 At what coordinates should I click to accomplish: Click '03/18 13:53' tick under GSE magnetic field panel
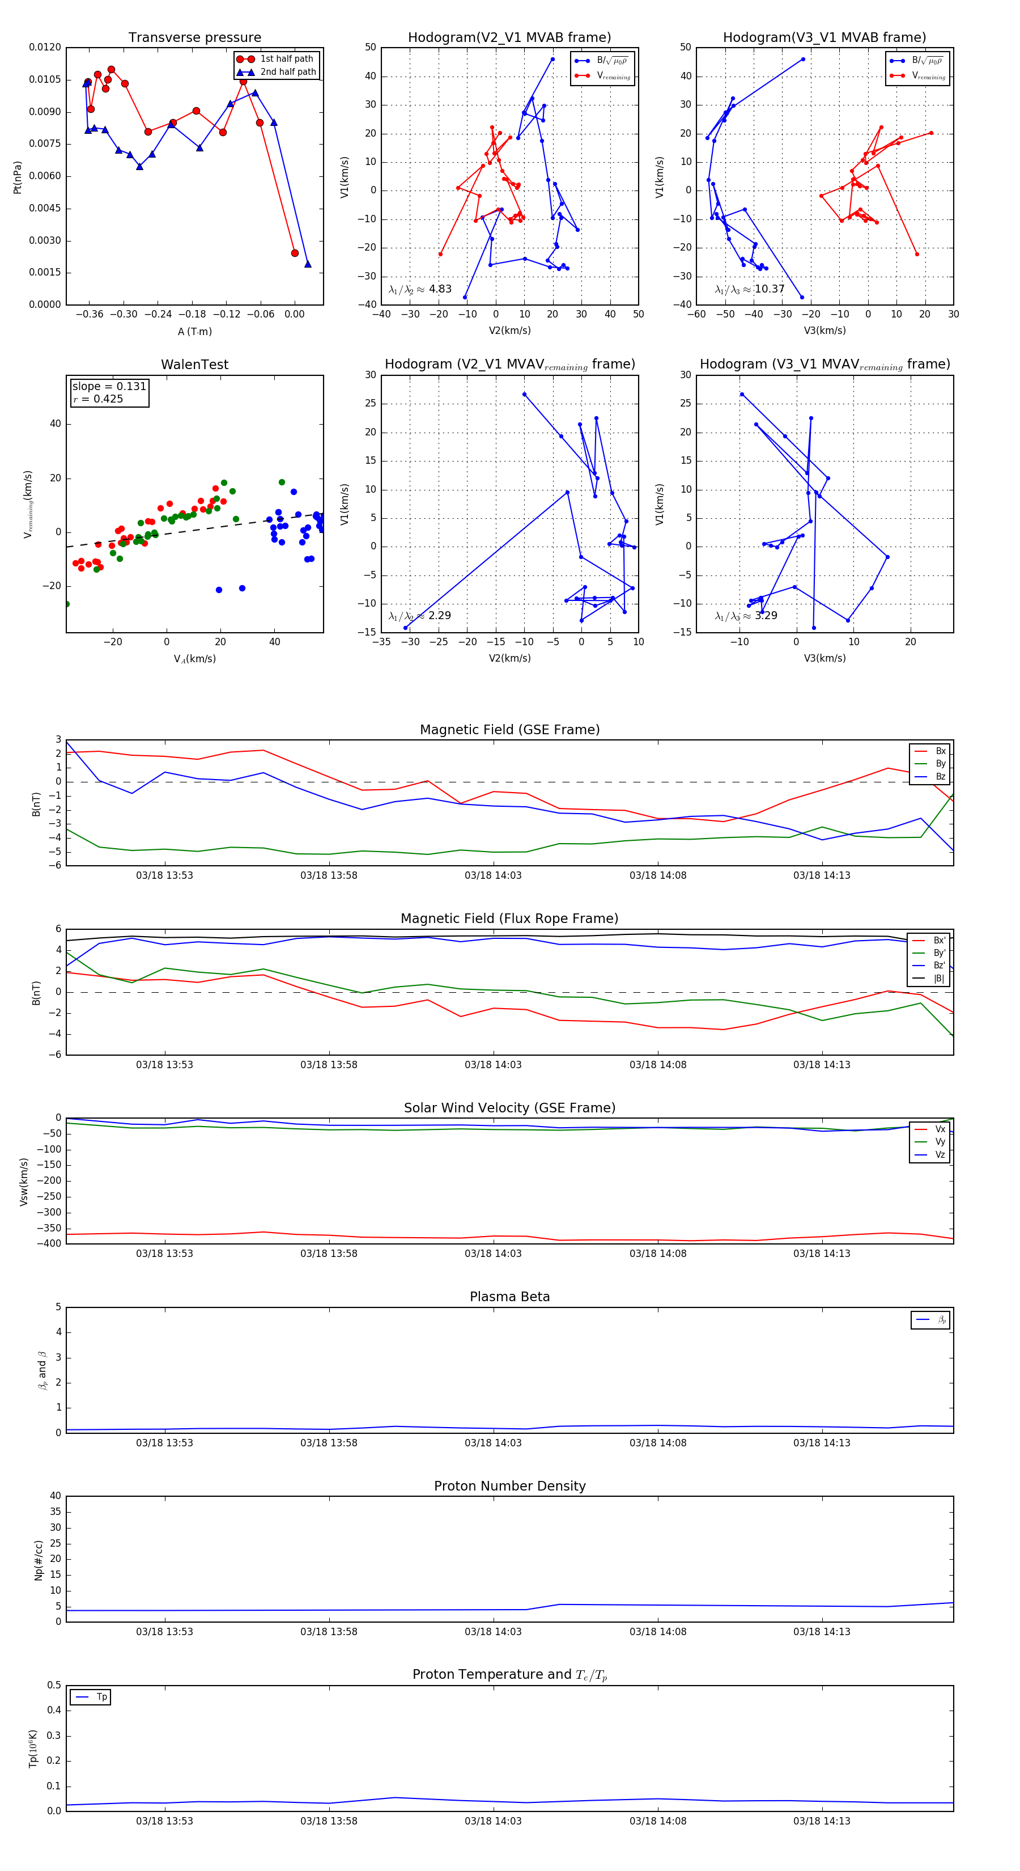tap(165, 875)
